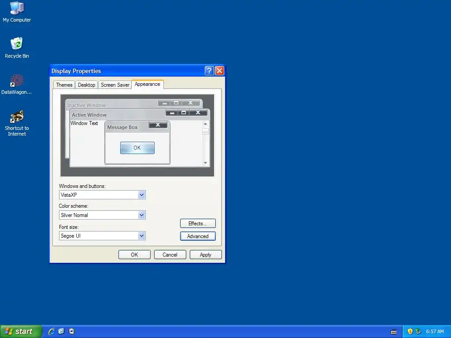Open the Security Center shield tray icon

(410, 331)
